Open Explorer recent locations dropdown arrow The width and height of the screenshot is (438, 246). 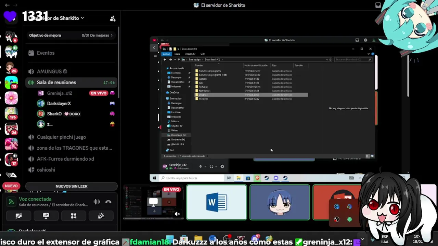175,59
